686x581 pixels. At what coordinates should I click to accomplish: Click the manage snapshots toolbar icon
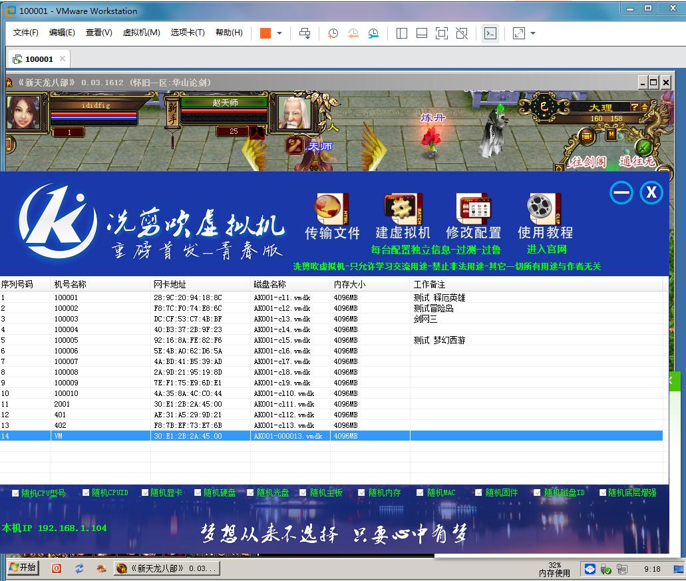pos(374,33)
